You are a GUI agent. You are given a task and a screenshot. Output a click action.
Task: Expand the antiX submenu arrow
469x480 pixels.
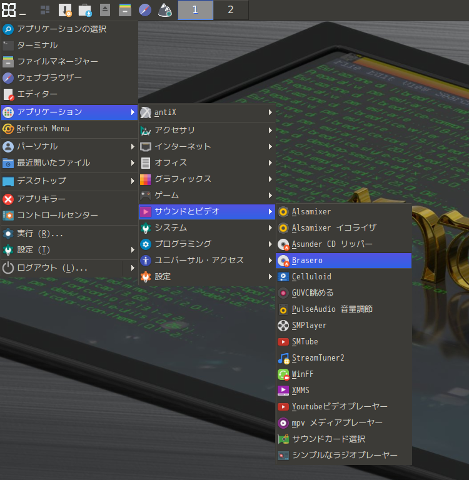click(270, 112)
